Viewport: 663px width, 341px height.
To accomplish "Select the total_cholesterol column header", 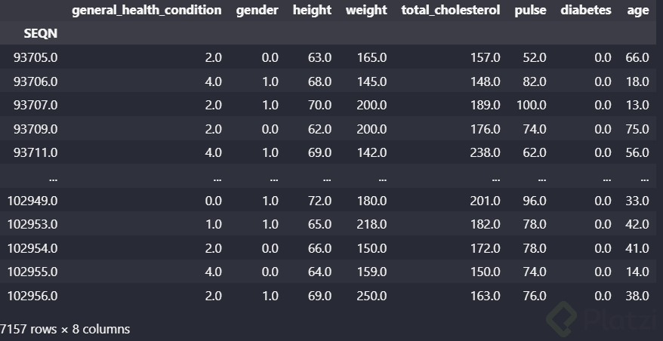I will 451,11.
